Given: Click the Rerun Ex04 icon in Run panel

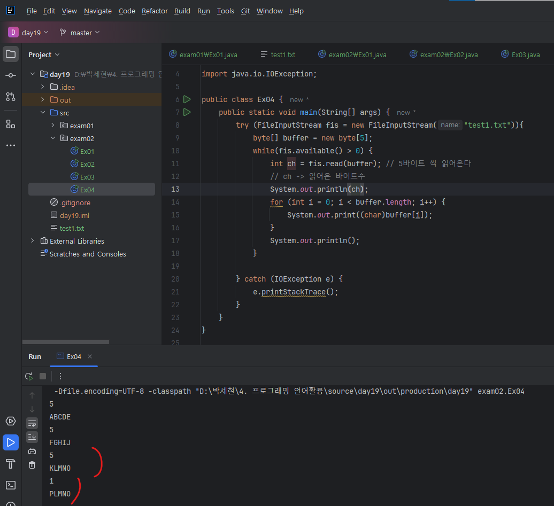Looking at the screenshot, I should pos(29,376).
